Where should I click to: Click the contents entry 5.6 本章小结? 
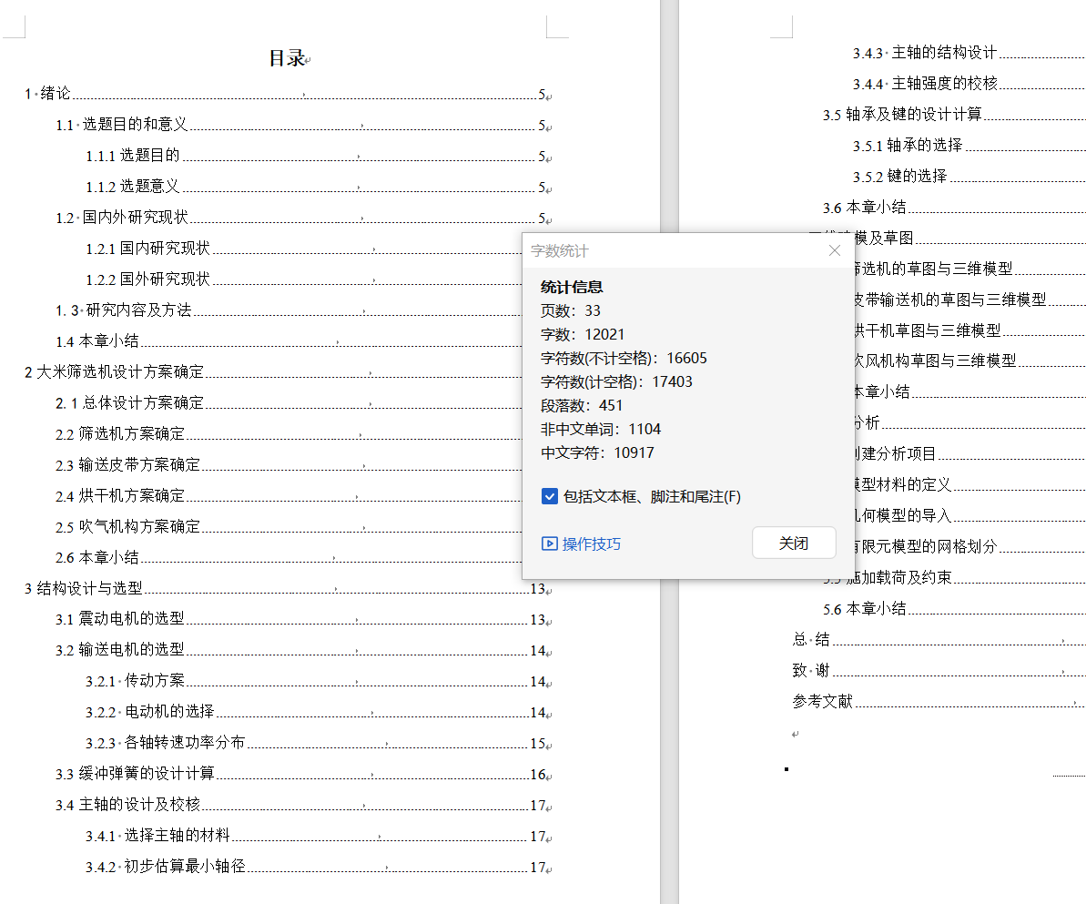pos(954,610)
